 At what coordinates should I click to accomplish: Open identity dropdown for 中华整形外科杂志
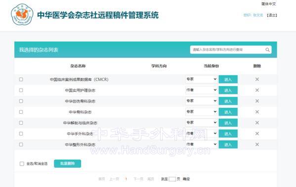201,144
